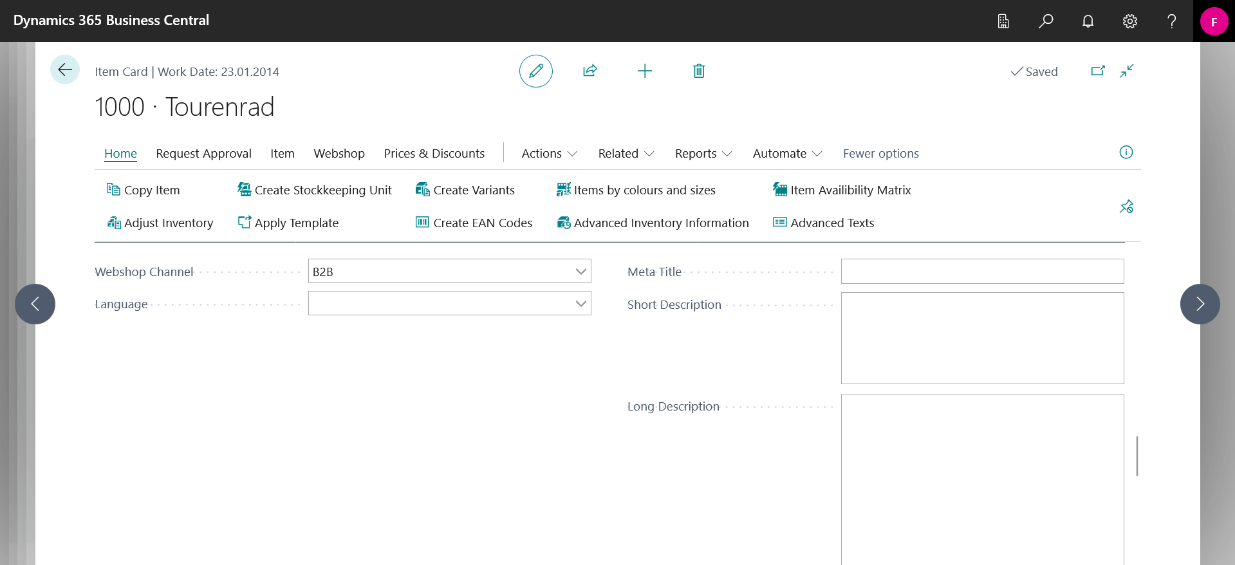Screen dimensions: 1235x565
Task: Go to next record arrow
Action: pos(1200,304)
